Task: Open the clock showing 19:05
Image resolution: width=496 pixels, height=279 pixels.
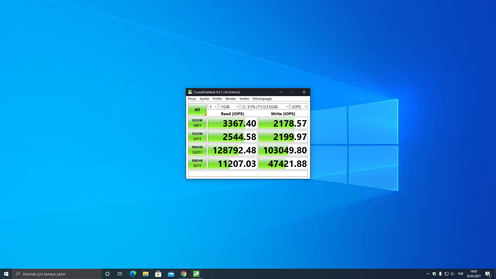Action: (x=474, y=274)
